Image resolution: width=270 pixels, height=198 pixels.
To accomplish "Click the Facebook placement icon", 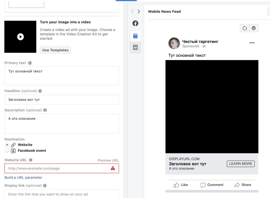I will tap(135, 23).
